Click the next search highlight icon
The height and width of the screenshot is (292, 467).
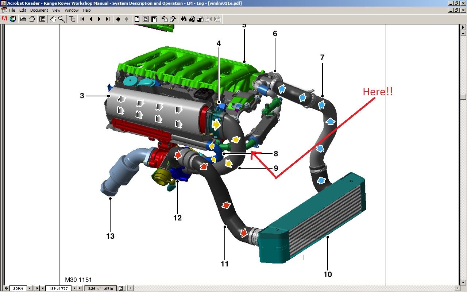point(217,19)
